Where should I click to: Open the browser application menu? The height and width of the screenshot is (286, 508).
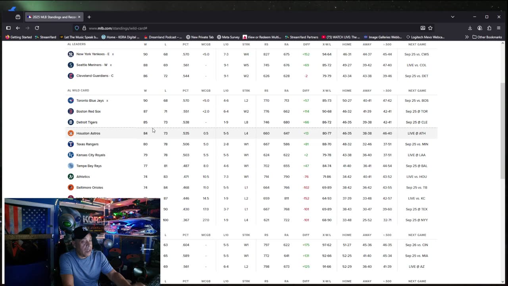coord(499,28)
